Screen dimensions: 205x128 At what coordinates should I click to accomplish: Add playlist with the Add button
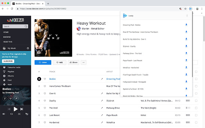click(x=60, y=62)
